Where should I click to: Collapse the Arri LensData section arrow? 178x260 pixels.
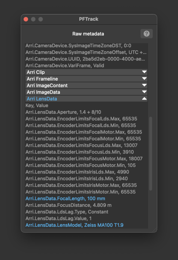144,99
